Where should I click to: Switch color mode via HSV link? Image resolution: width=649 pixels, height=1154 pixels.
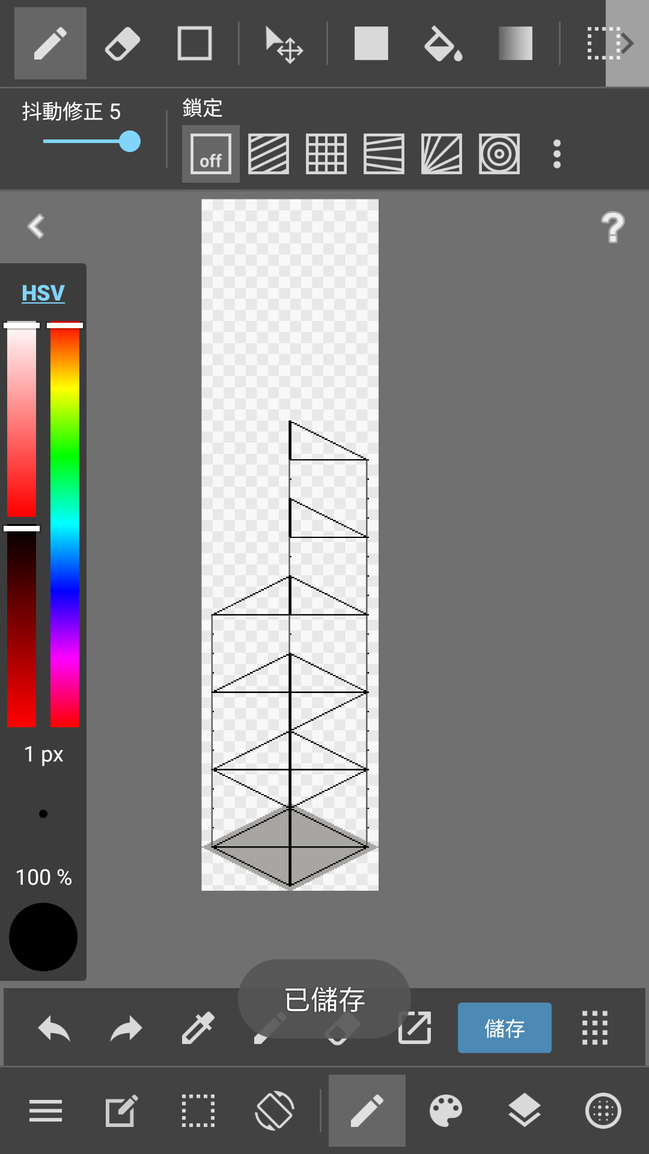(43, 293)
